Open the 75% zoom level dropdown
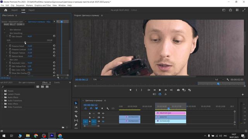The height and width of the screenshot is (139, 248). (97, 80)
